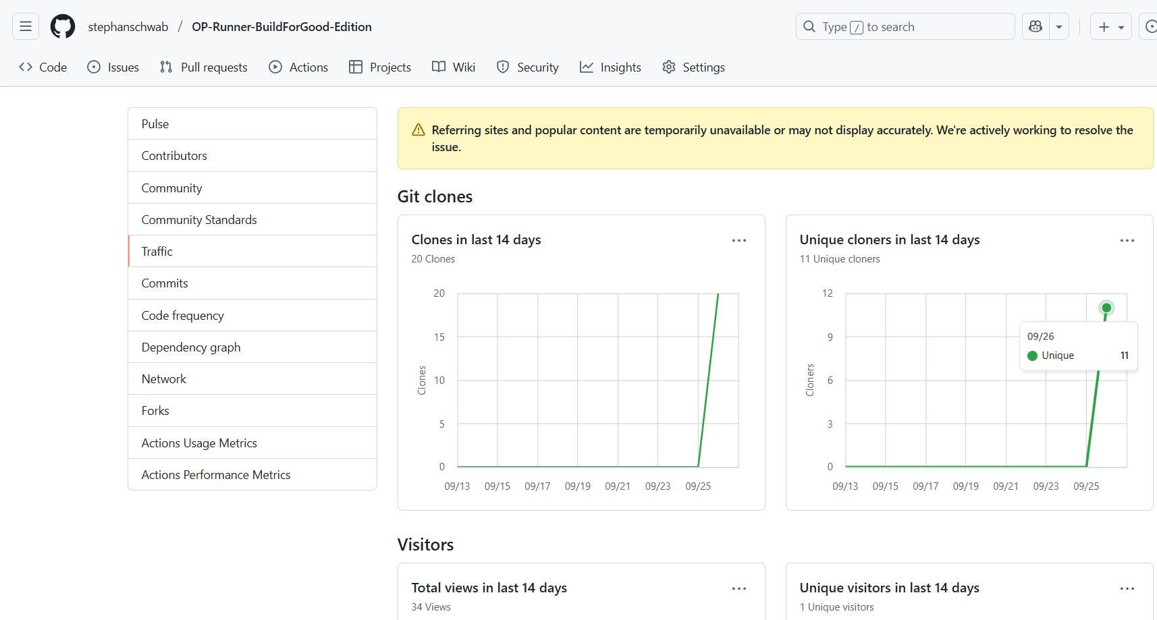This screenshot has width=1157, height=620.
Task: Expand the Copilot dropdown arrow
Action: tap(1059, 27)
